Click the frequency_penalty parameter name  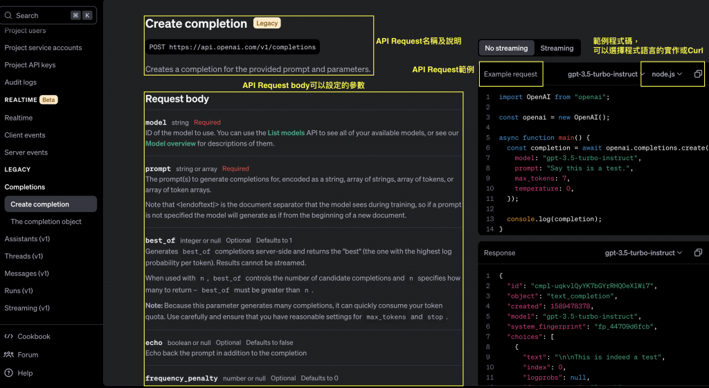tap(181, 378)
